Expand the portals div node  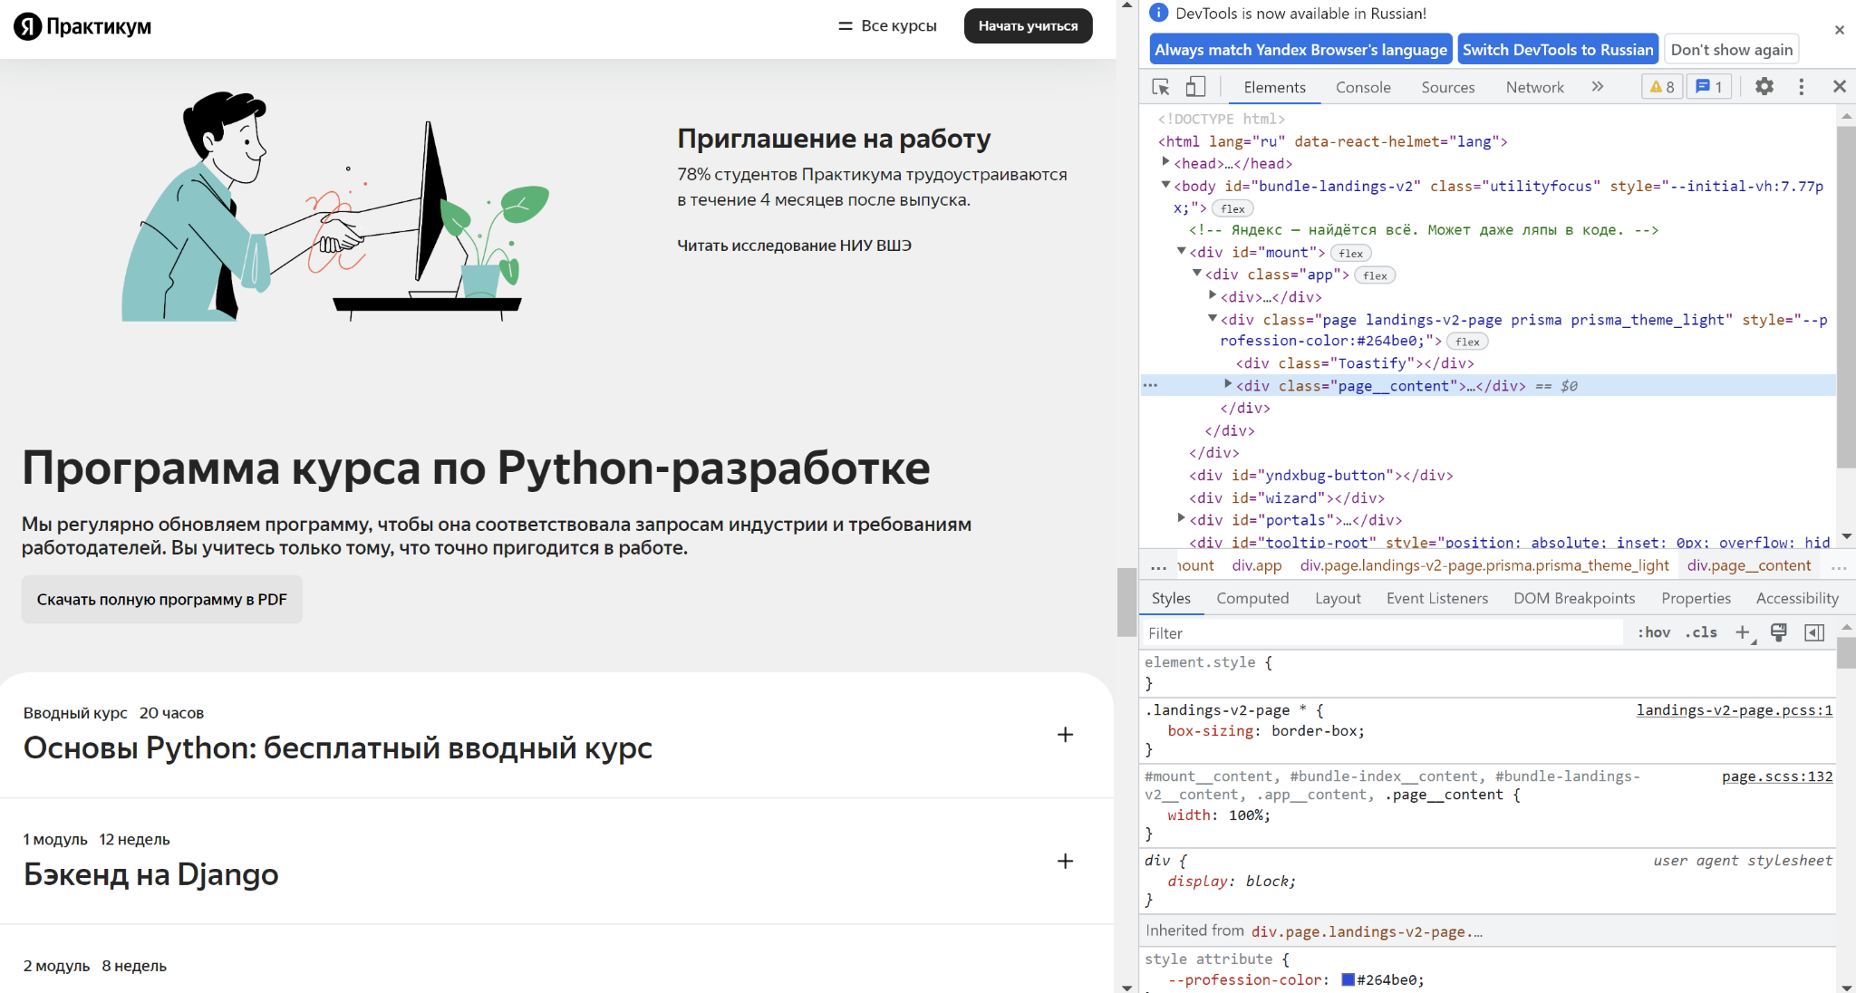click(x=1181, y=518)
